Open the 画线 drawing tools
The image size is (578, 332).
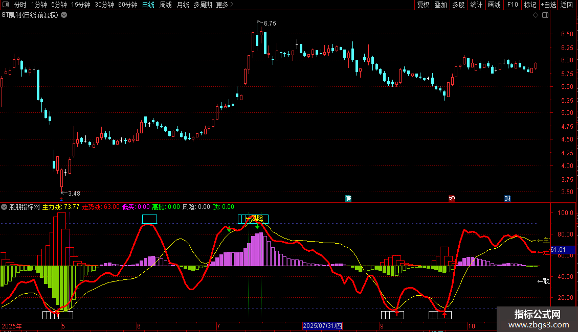click(x=494, y=5)
